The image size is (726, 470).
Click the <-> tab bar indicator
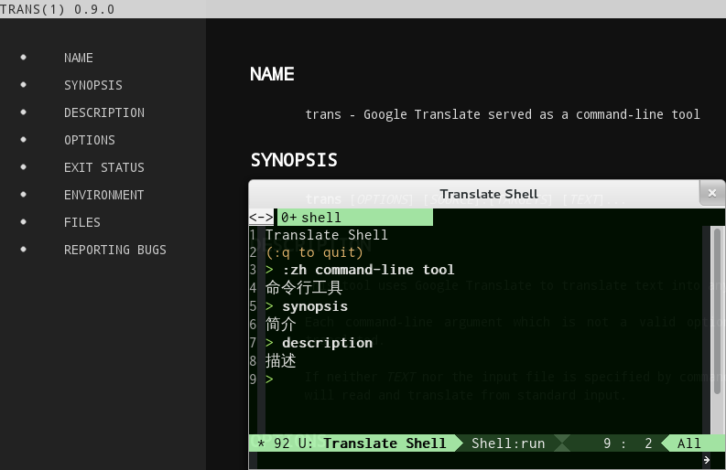(262, 217)
